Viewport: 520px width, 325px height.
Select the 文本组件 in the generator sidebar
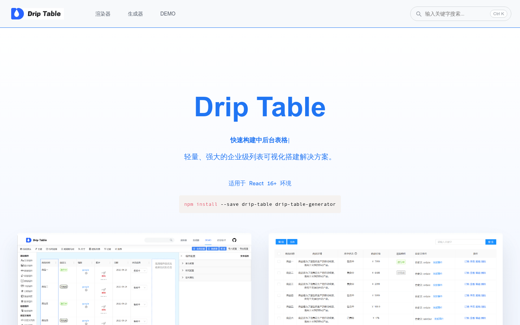(27, 260)
